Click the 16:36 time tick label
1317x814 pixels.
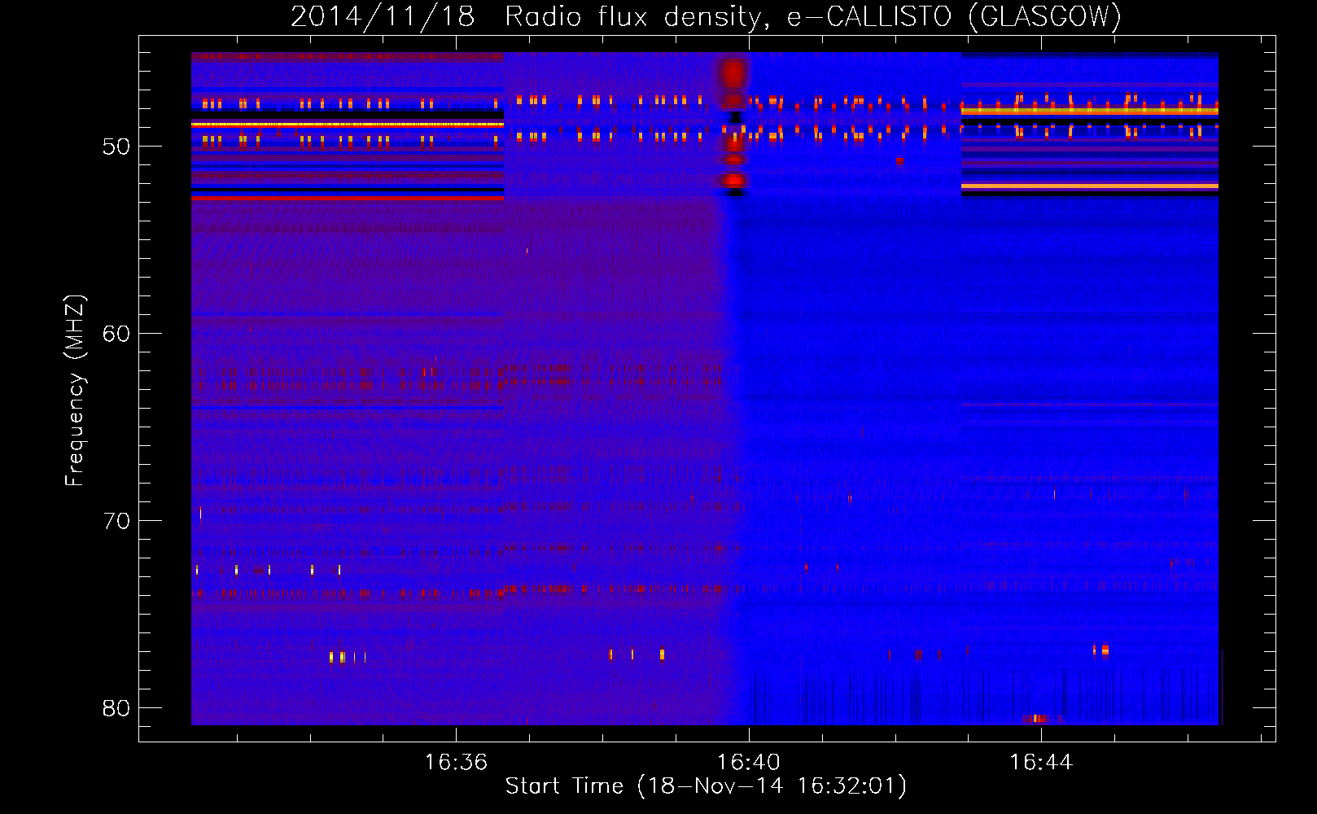click(x=456, y=762)
